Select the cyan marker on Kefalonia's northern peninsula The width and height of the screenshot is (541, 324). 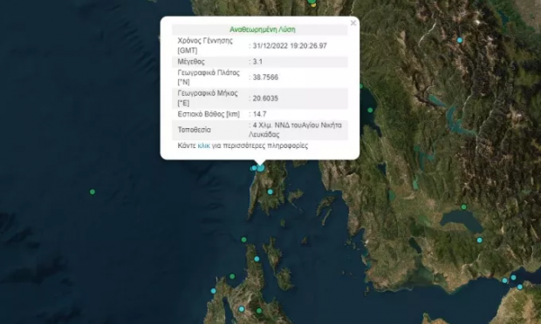257,259
